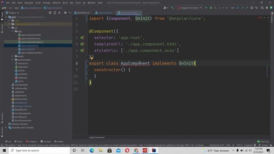
Task: Click the Select Opened File target icon
Action: pyautogui.click(x=50, y=13)
